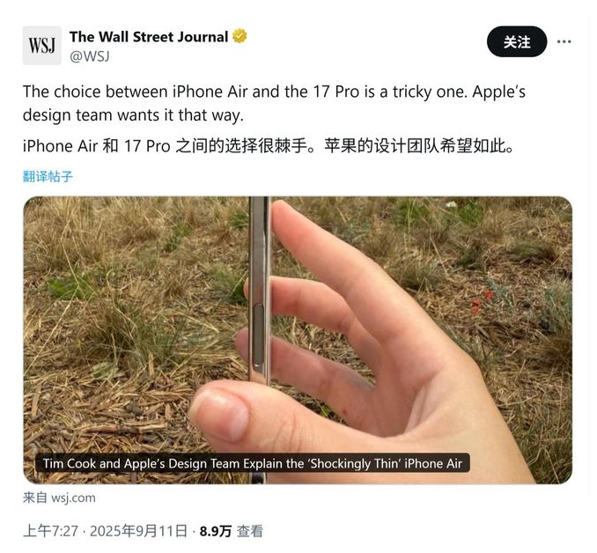Open the three-dot more options menu
This screenshot has width=597, height=553.
pos(564,41)
